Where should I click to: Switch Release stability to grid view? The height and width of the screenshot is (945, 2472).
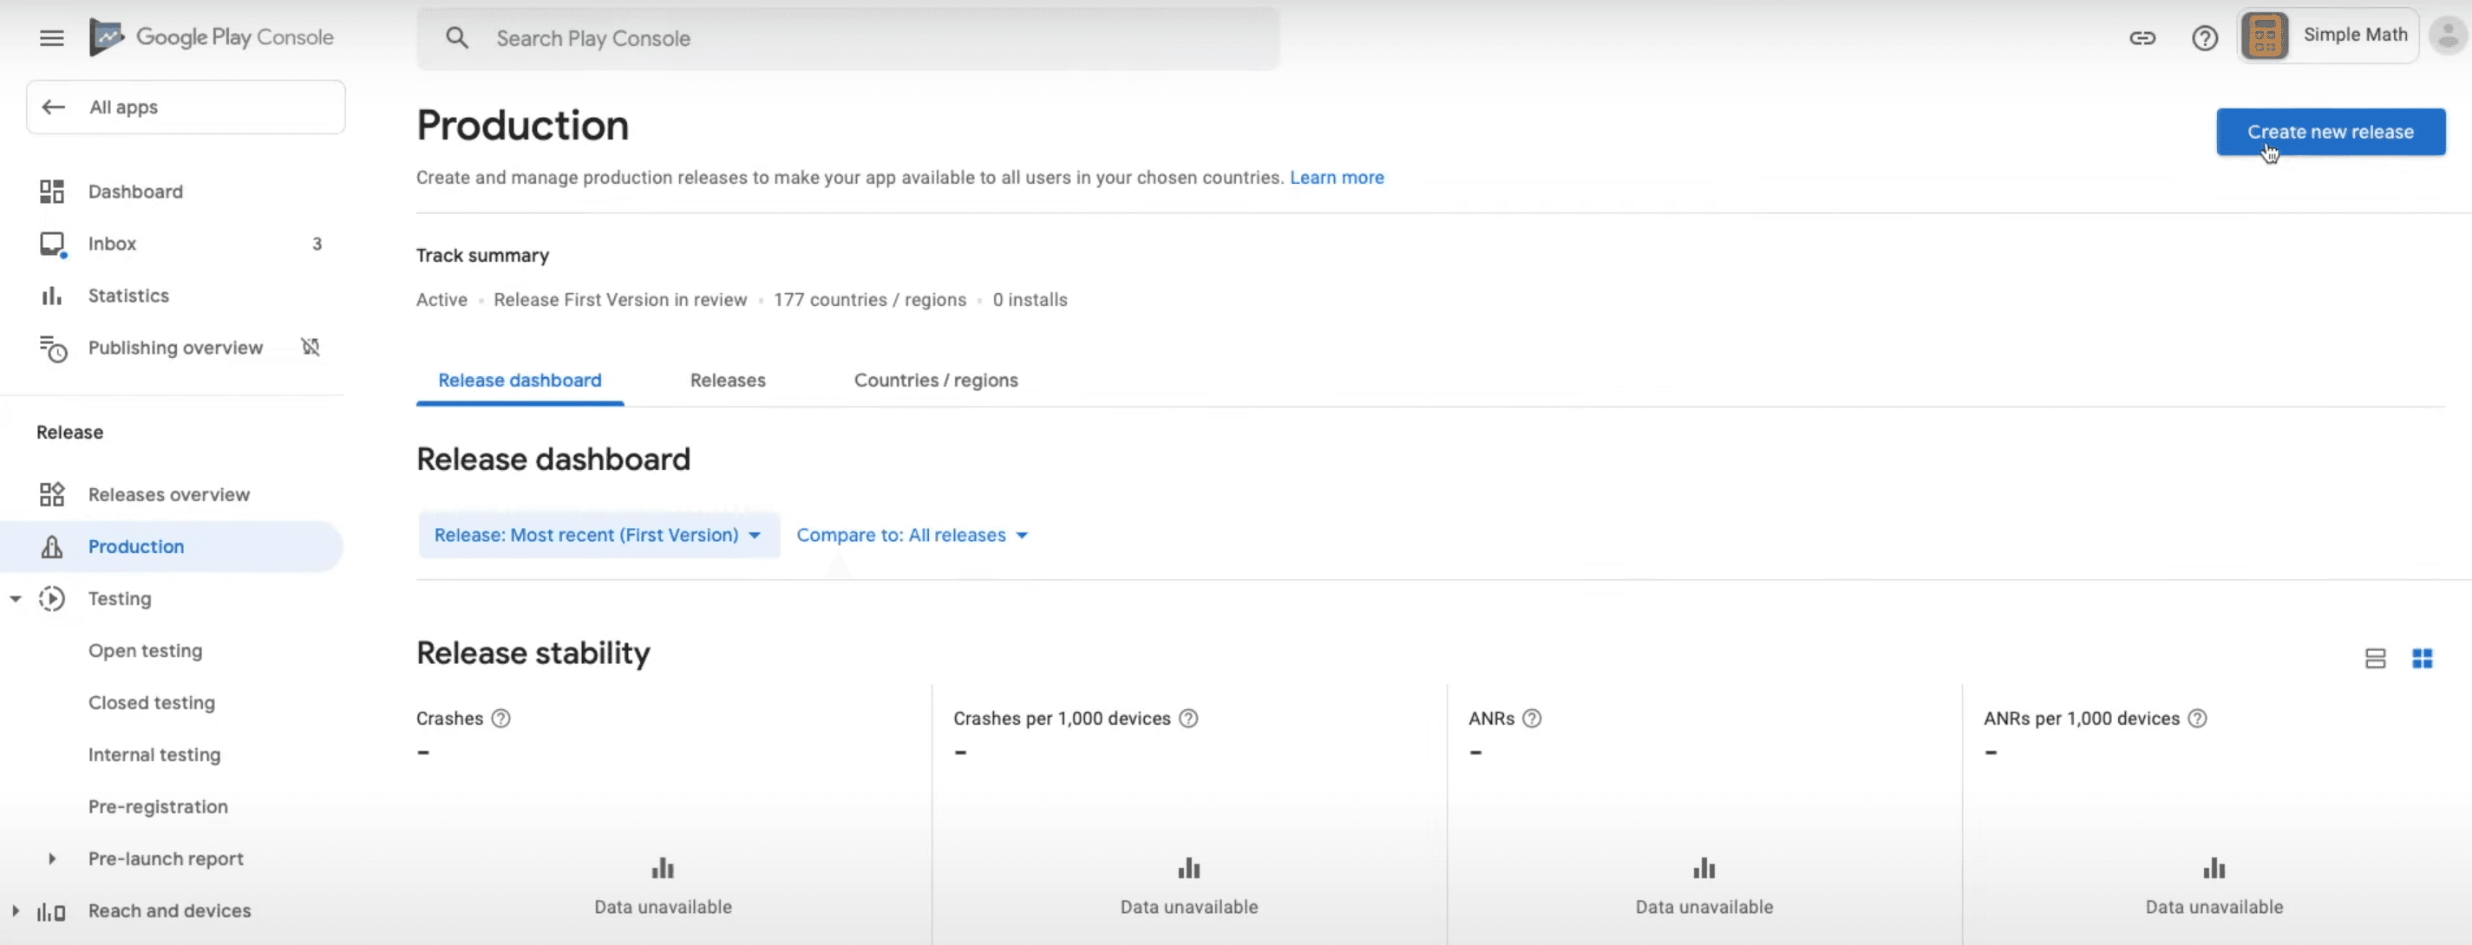(2422, 659)
